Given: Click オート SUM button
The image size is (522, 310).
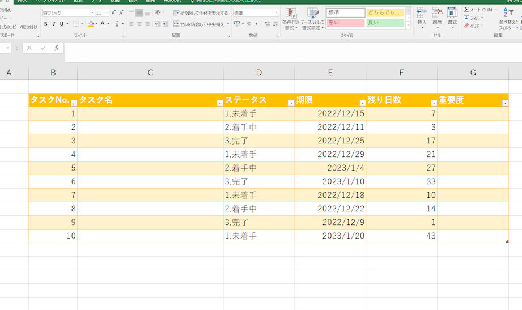Looking at the screenshot, I should pyautogui.click(x=478, y=10).
